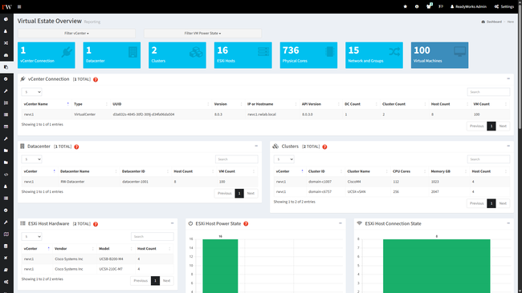Click Previous in Datacenter pagination
Screen dimensions: 522x293
point(225,194)
